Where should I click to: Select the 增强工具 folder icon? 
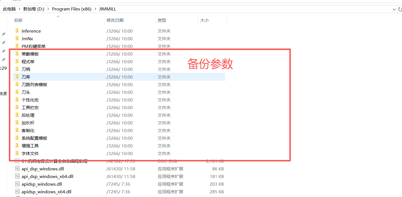[17, 146]
